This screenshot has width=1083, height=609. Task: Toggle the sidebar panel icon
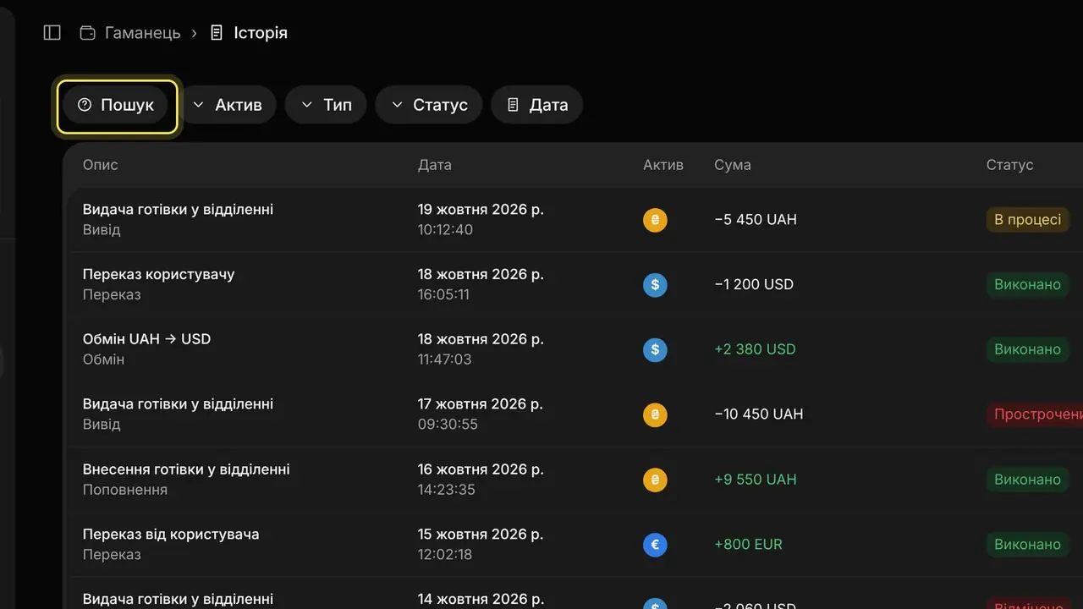coord(52,33)
